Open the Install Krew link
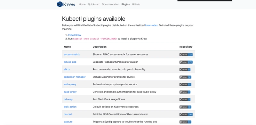Screen dimensions: 256x125 tap(75, 35)
